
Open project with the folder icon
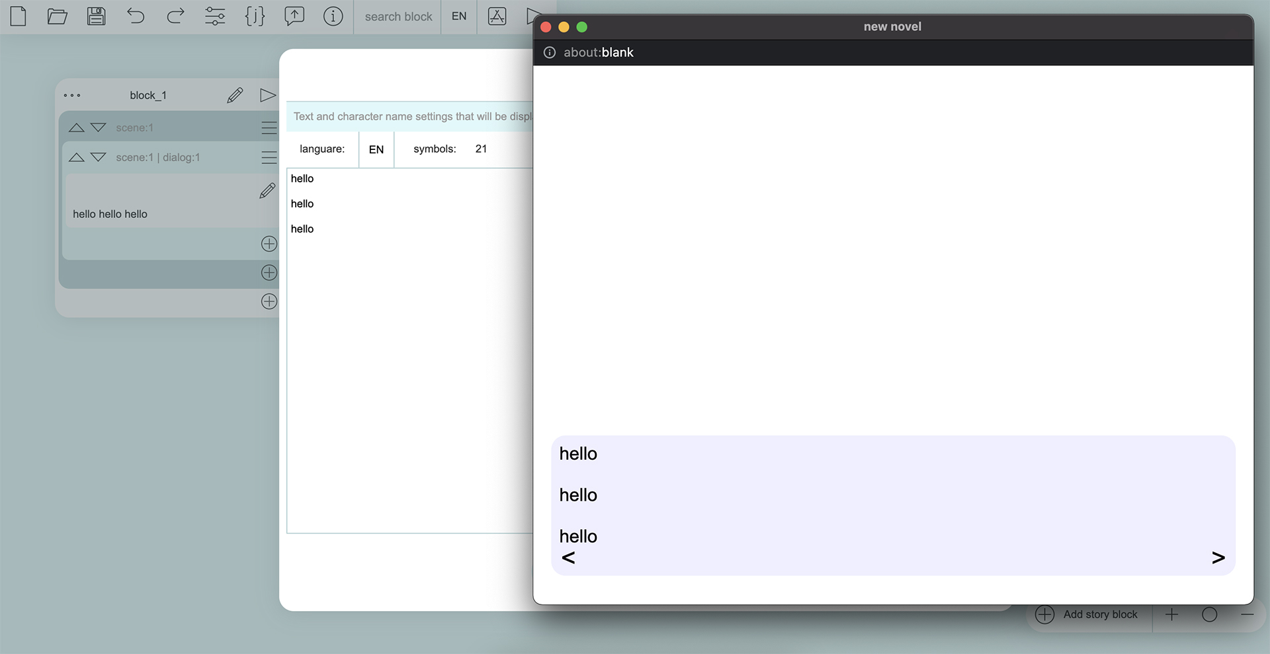[58, 16]
